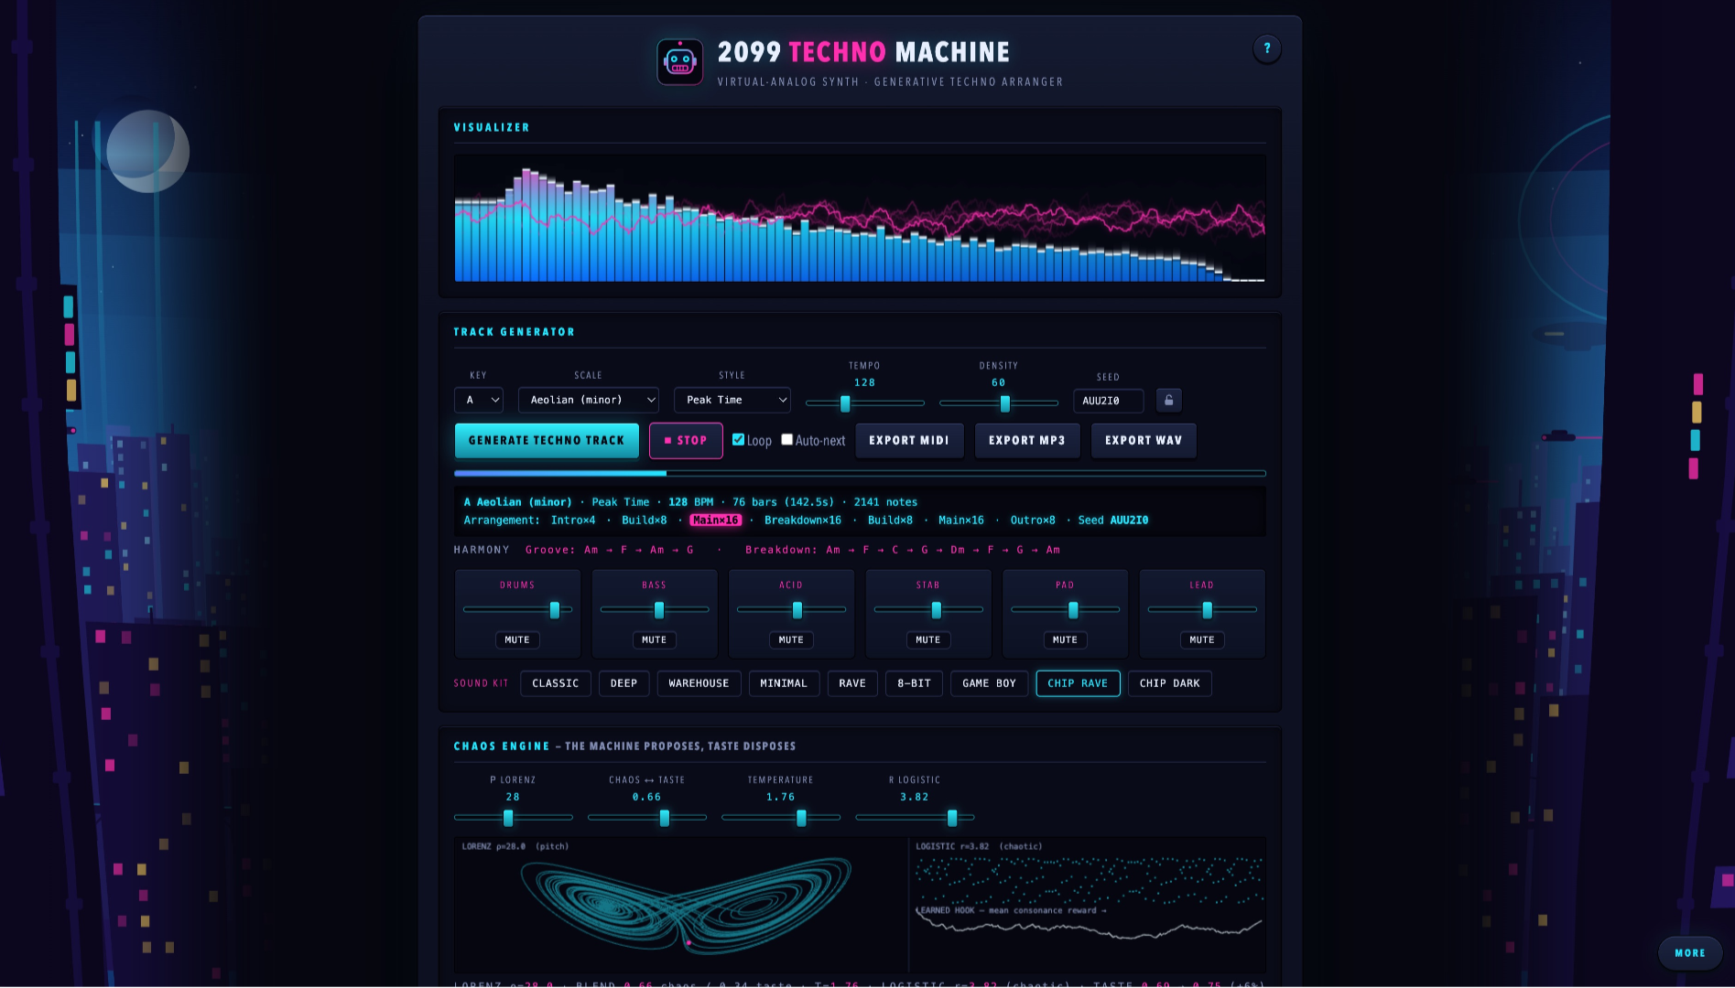Click the robot logo icon

click(679, 62)
